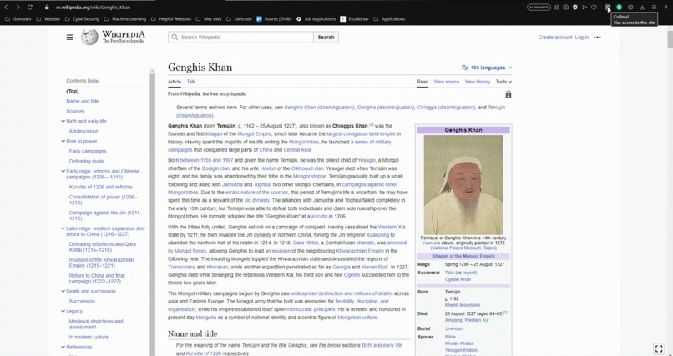Open the 166 languages dropdown
This screenshot has height=356, width=673.
click(x=487, y=68)
